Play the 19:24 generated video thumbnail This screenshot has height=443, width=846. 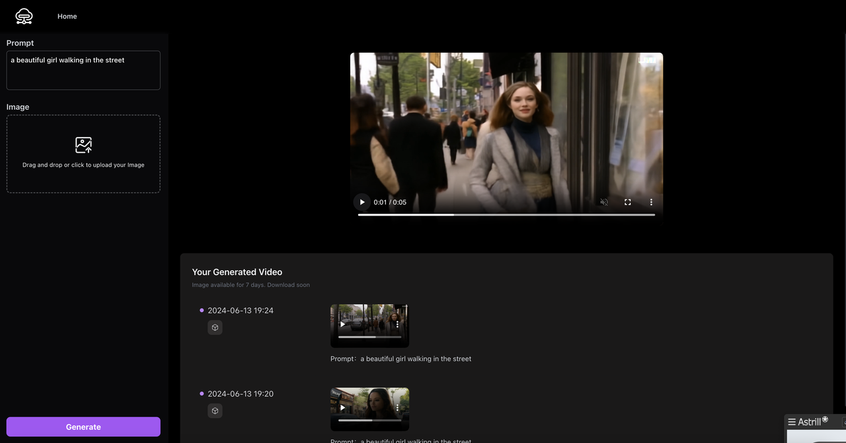342,325
